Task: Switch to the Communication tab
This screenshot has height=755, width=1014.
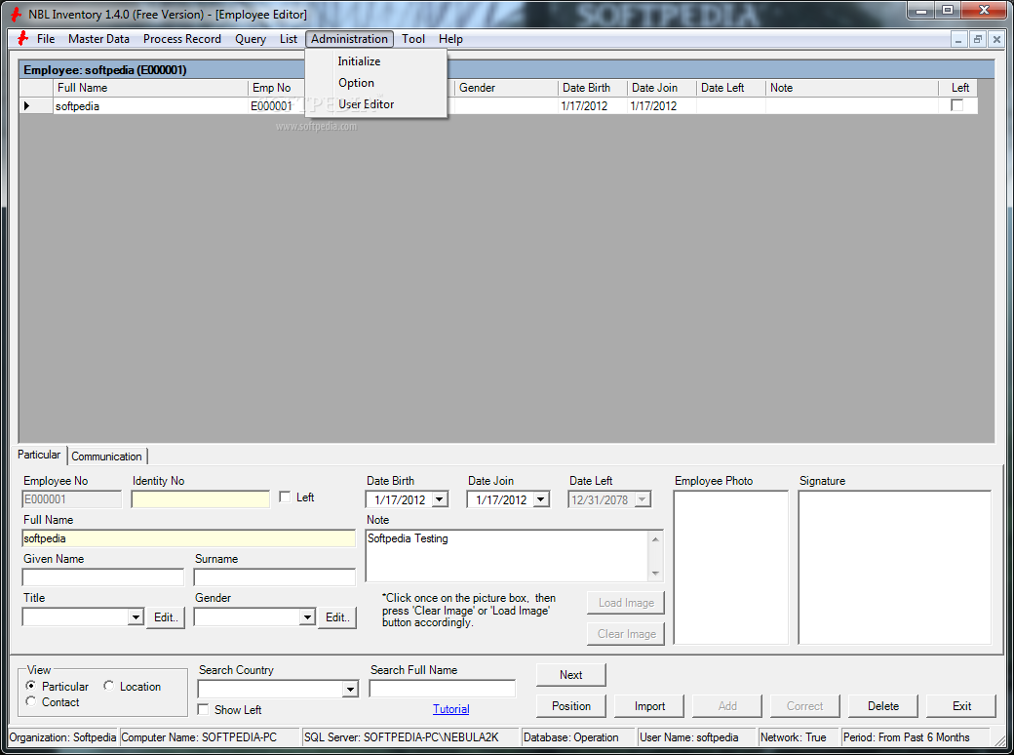Action: click(x=106, y=457)
